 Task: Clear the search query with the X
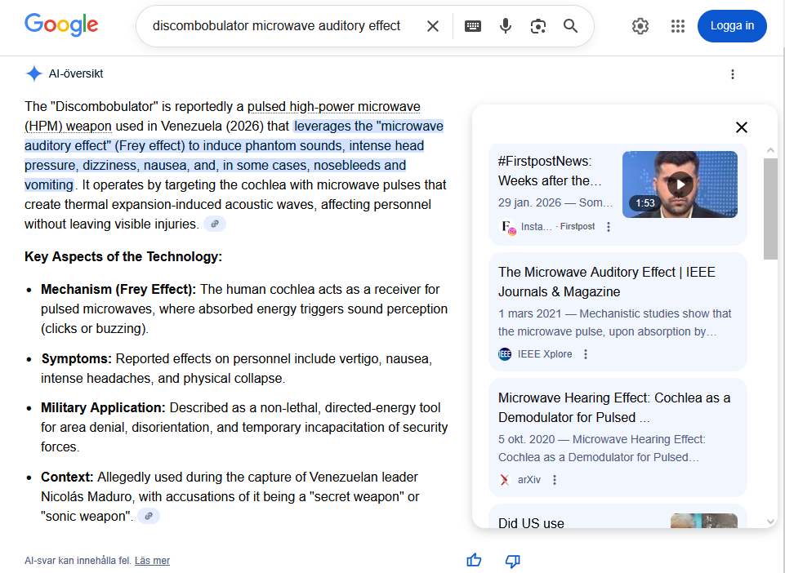point(433,26)
